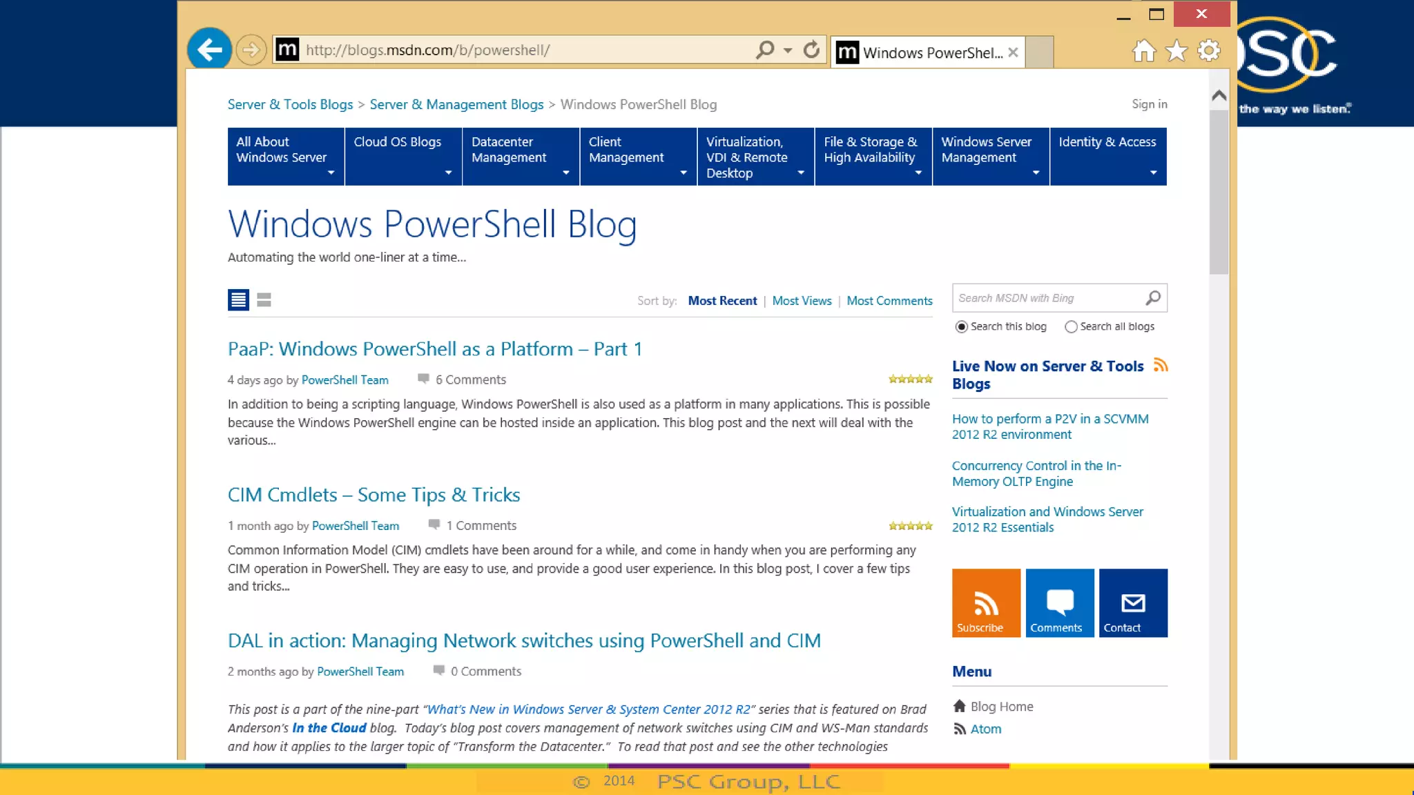Open address bar search dropdown arrow
This screenshot has height=795, width=1414.
pos(788,50)
